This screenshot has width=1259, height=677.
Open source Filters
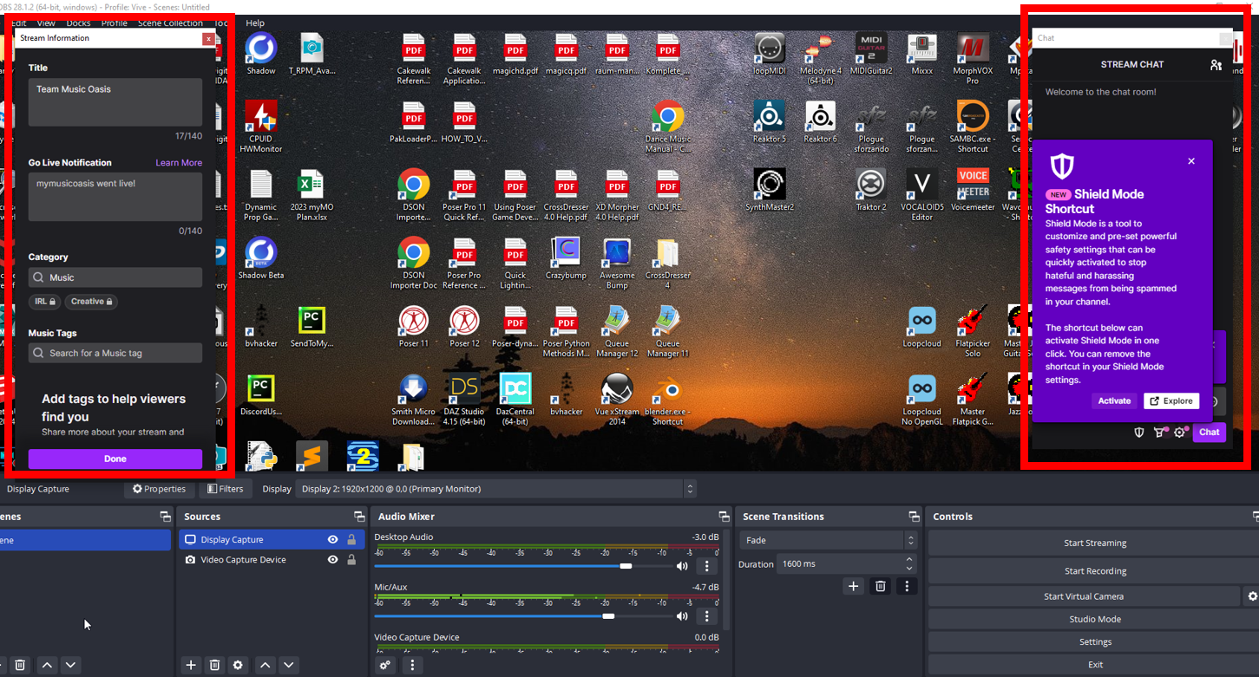pyautogui.click(x=225, y=489)
